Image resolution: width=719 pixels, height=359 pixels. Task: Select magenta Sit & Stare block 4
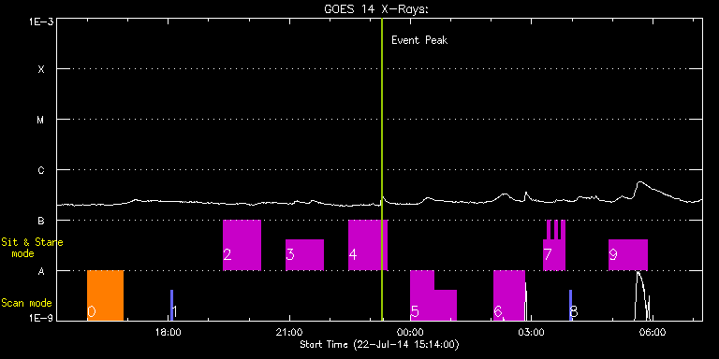(368, 245)
